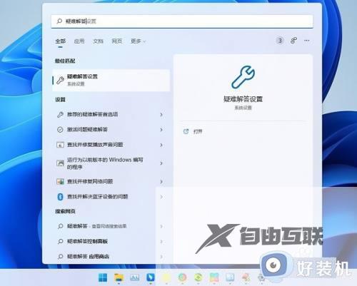The height and width of the screenshot is (286, 357).
Task: Expand chevron for 查找并修复播放声音问题
Action: (161, 145)
